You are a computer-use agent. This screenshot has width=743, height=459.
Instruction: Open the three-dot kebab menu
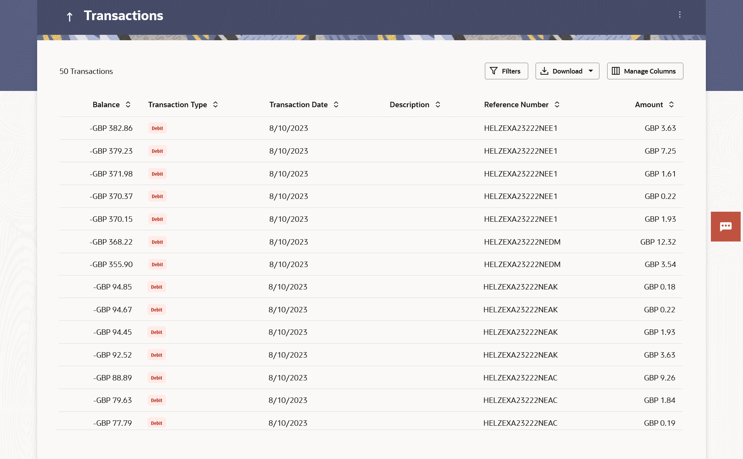(x=680, y=15)
